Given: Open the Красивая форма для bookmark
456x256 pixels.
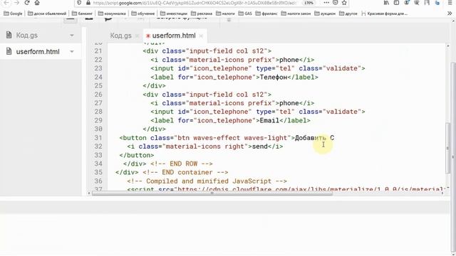Looking at the screenshot, I should coord(385,14).
